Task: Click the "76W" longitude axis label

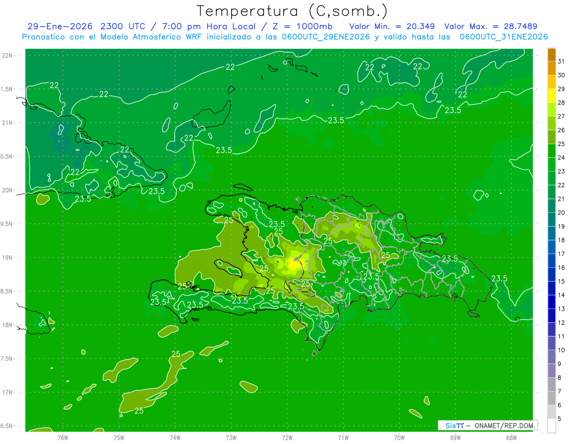Action: tap(63, 438)
